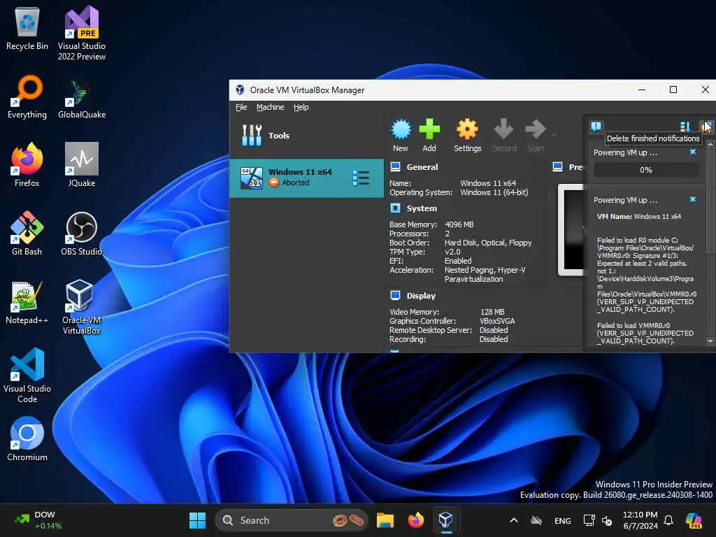716x537 pixels.
Task: Open the Chromium desktop icon
Action: (x=27, y=438)
